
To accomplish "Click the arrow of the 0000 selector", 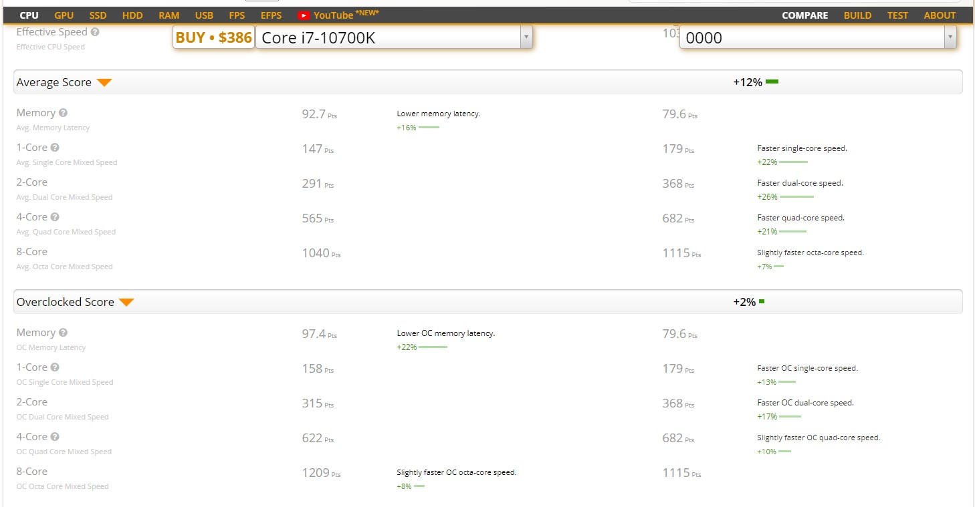I will [x=950, y=37].
